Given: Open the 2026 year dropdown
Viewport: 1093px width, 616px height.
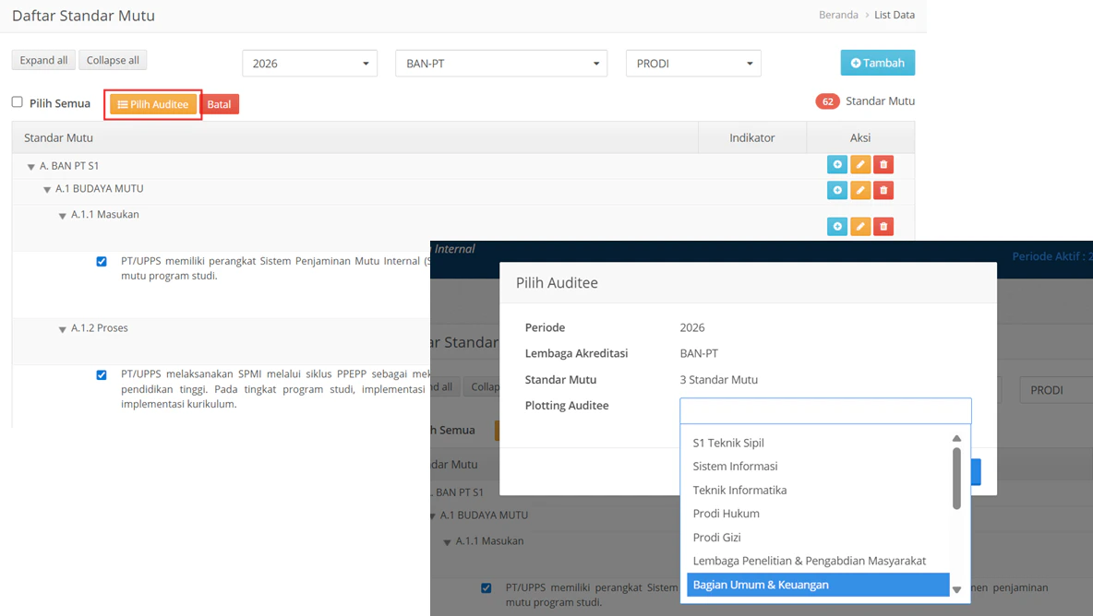Looking at the screenshot, I should [x=309, y=64].
